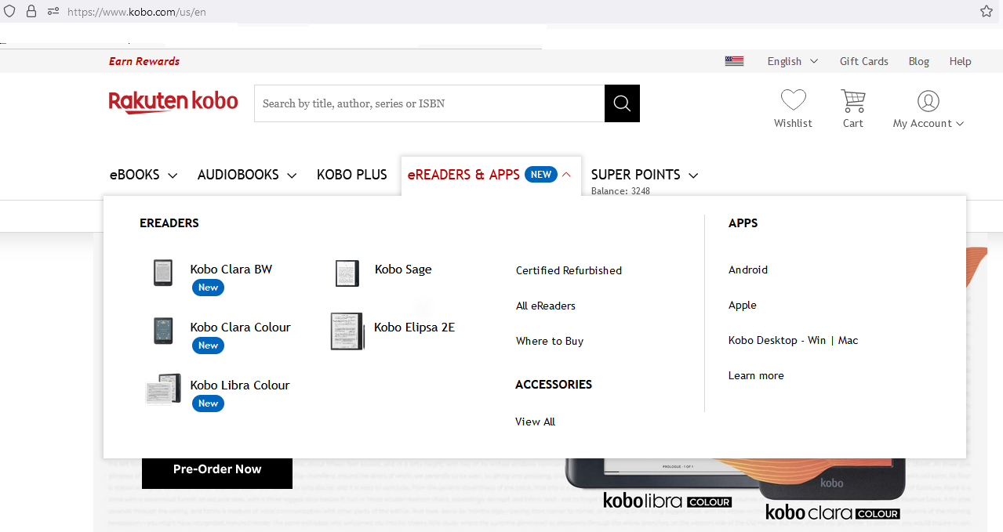This screenshot has height=532, width=1003.
Task: Select the Kobo Elipsa 2E device image
Action: (x=347, y=331)
